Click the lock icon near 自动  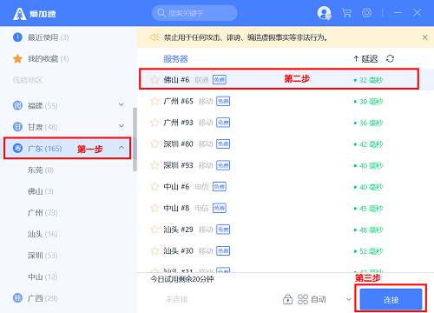click(287, 299)
